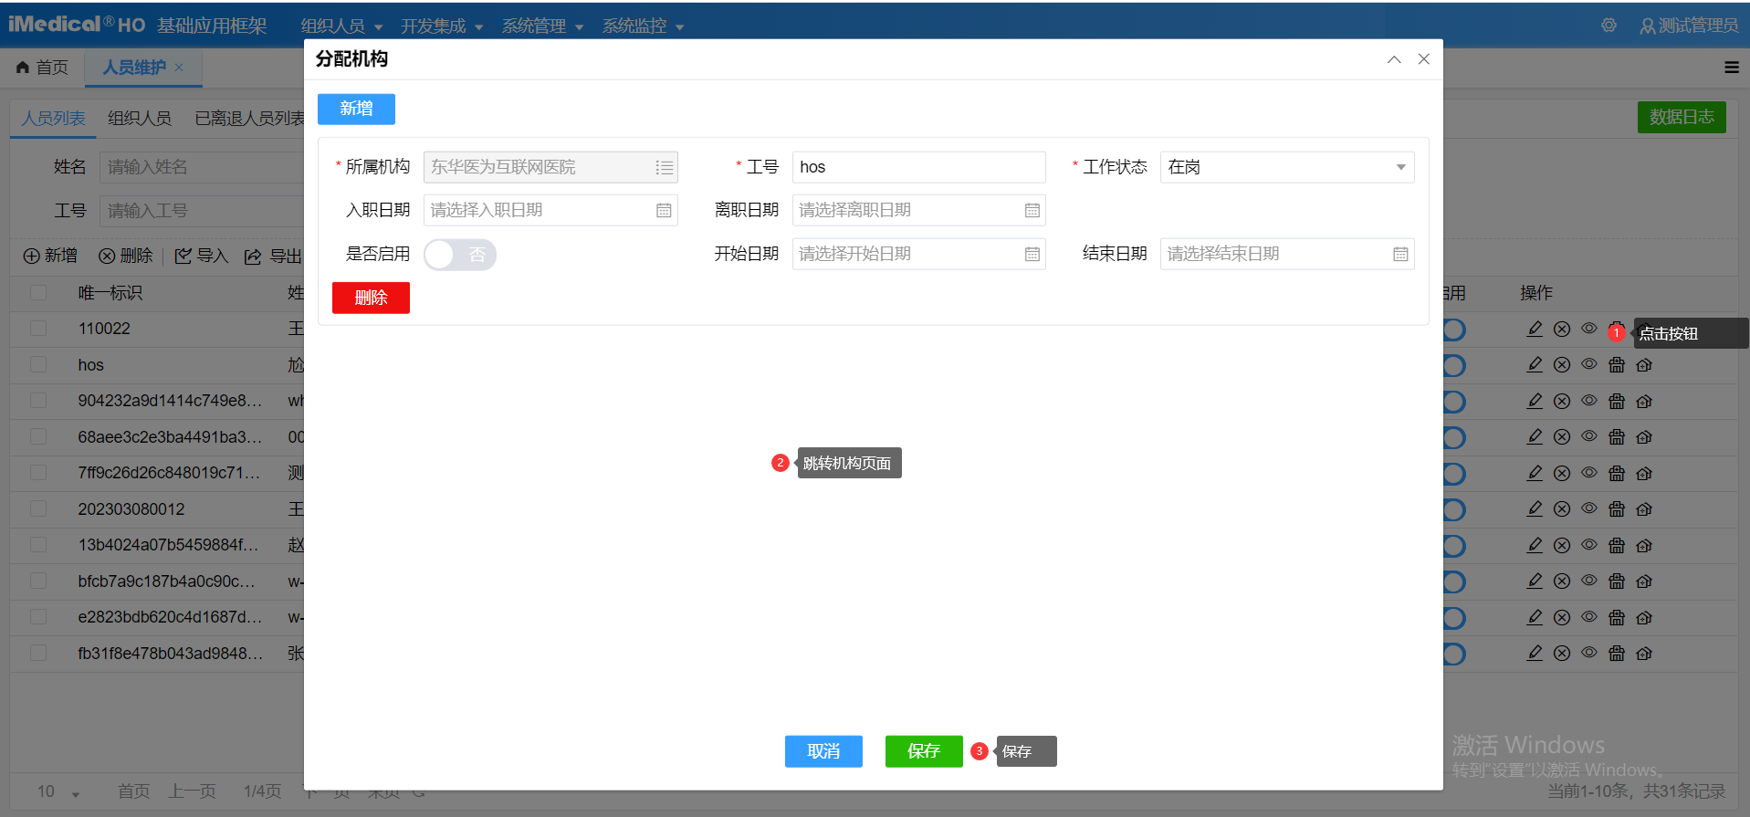Click the green 保存 save button

click(x=924, y=751)
